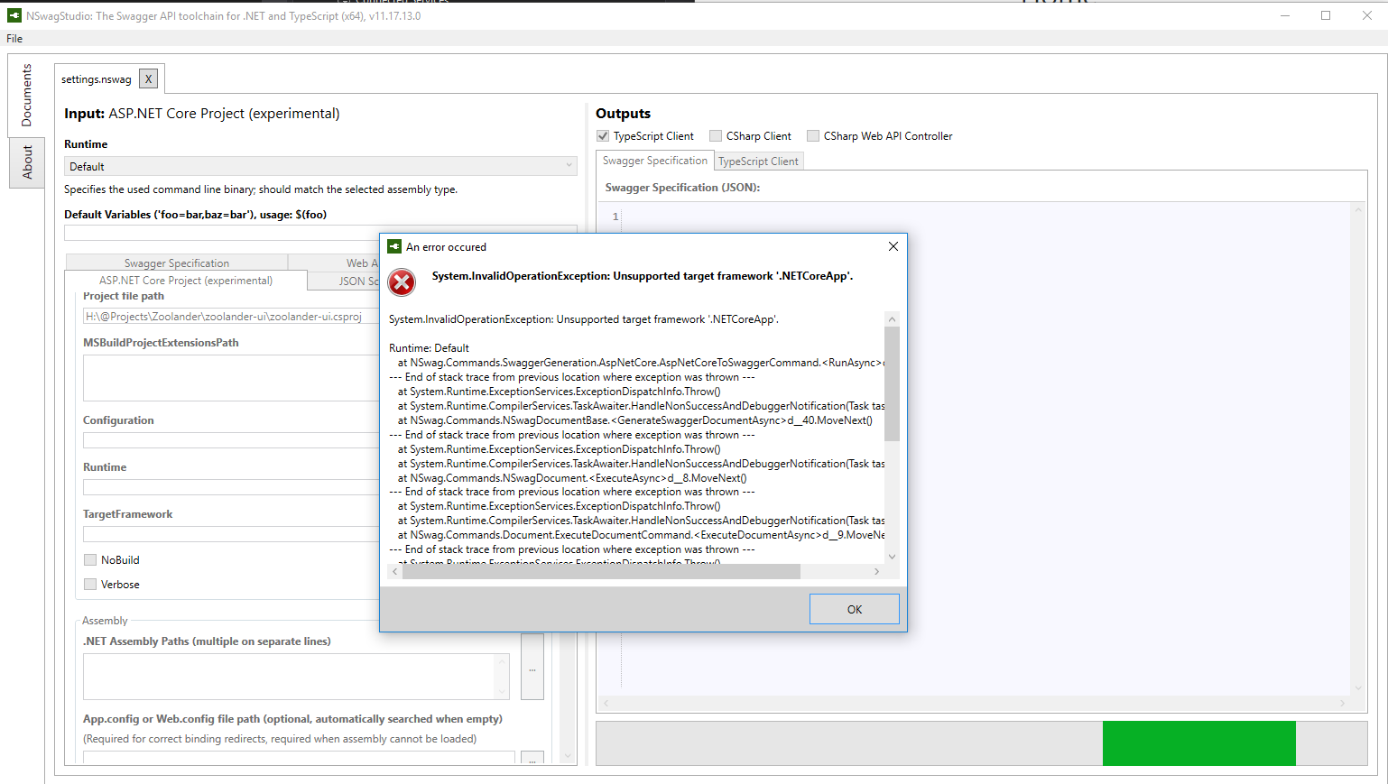Enable the CSharp Client output
The height and width of the screenshot is (784, 1388).
click(717, 135)
